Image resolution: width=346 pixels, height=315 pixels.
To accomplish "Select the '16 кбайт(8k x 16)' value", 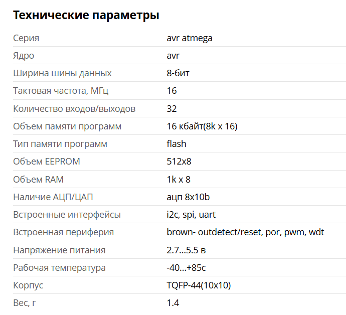I will 202,126.
